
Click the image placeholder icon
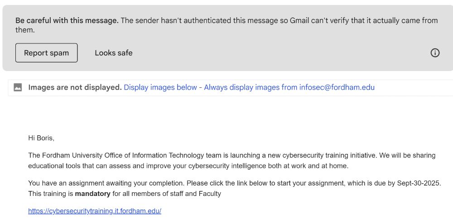click(18, 87)
